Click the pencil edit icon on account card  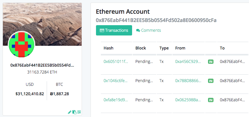pos(70,112)
